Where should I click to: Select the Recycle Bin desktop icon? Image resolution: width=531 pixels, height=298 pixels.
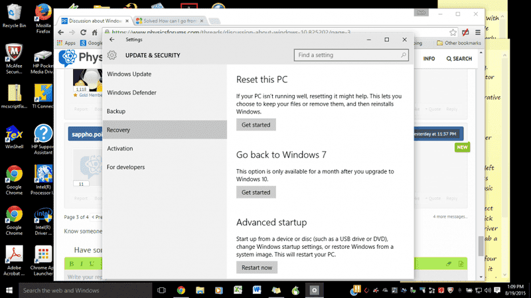14,16
